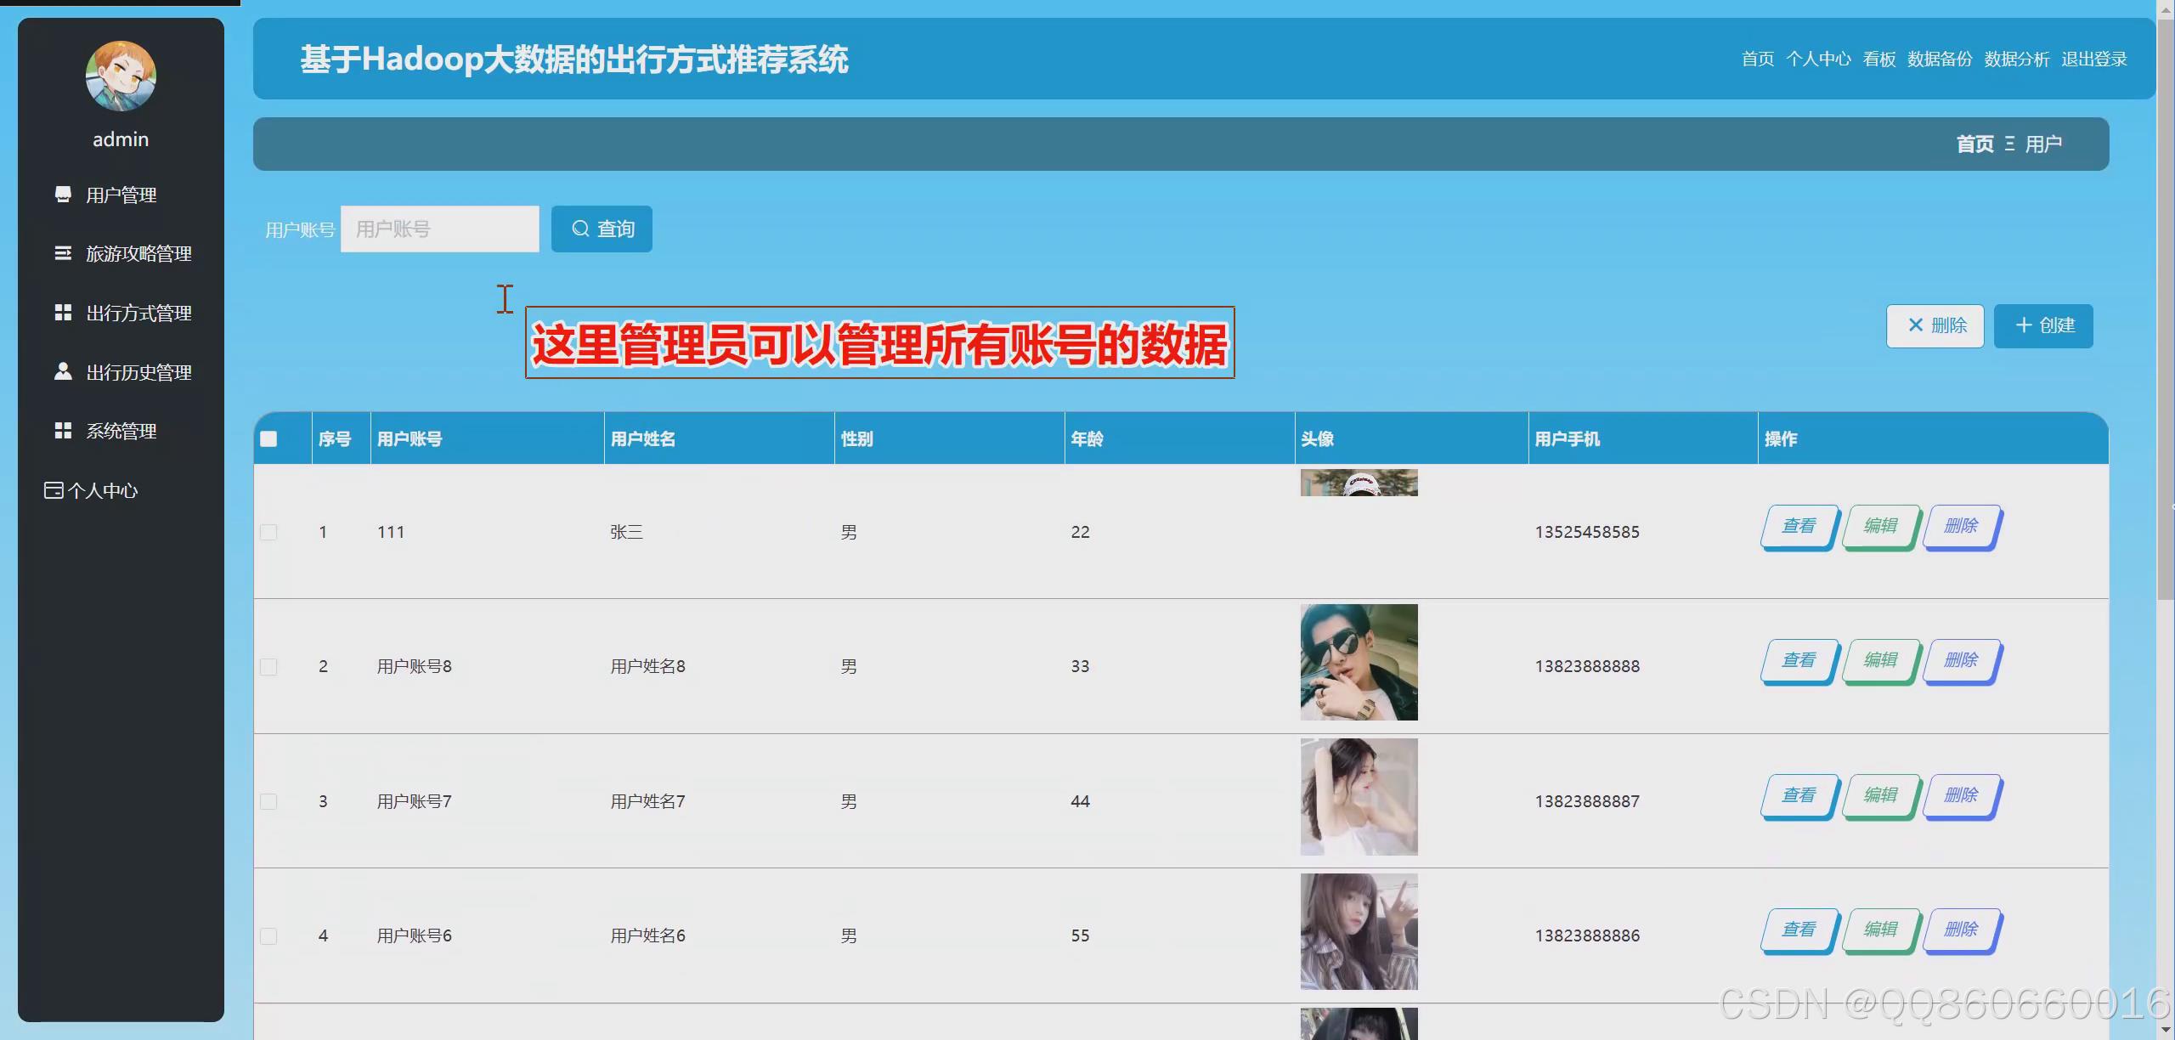Click the 出行历史管理 person icon
The height and width of the screenshot is (1040, 2175).
(x=63, y=371)
